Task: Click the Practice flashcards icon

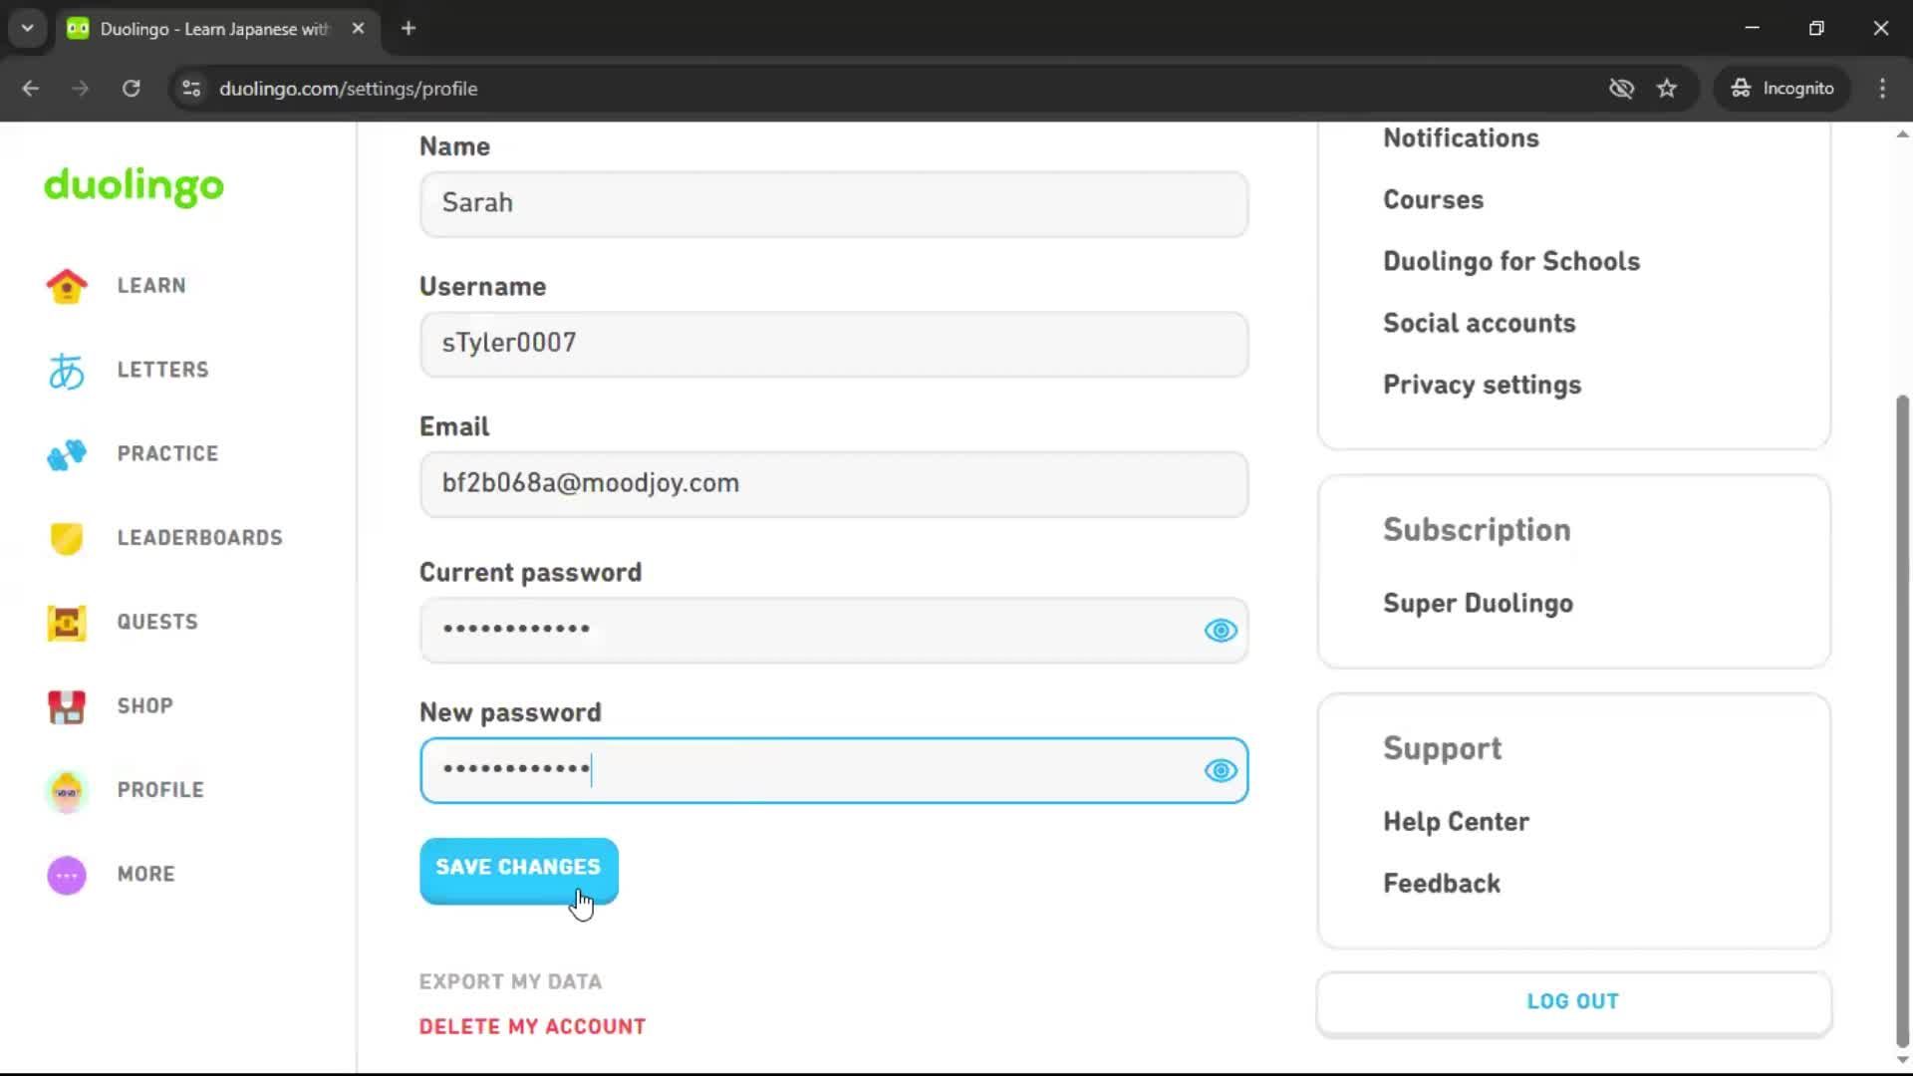Action: tap(65, 454)
